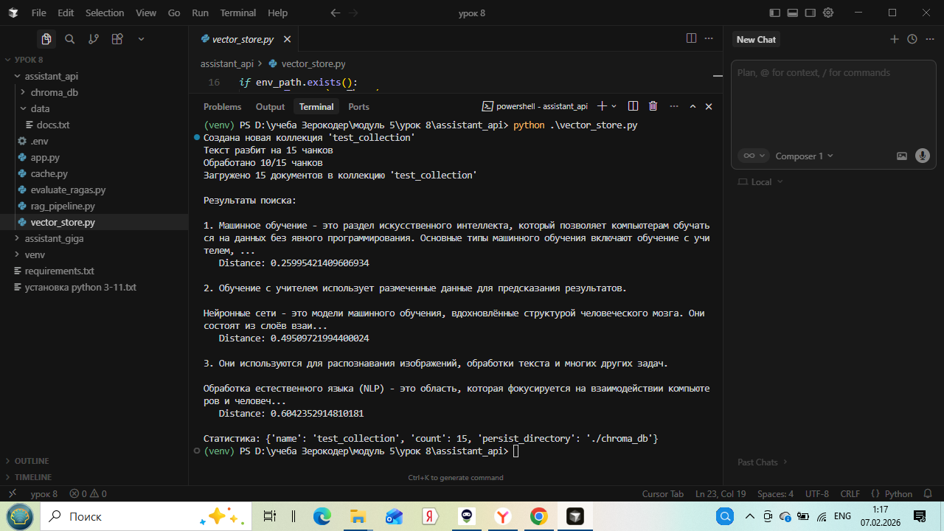Viewport: 944px width, 531px height.
Task: Open the agent mode infinity dropdown
Action: [754, 156]
